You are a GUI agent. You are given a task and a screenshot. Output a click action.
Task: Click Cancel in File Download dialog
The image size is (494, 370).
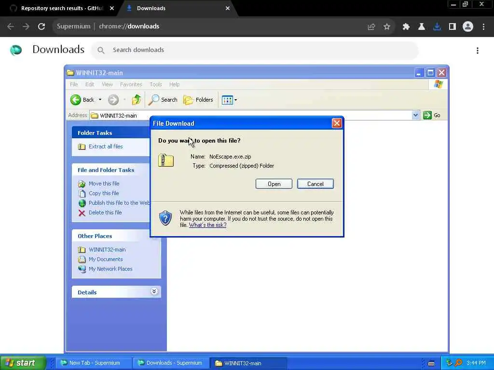tap(316, 184)
